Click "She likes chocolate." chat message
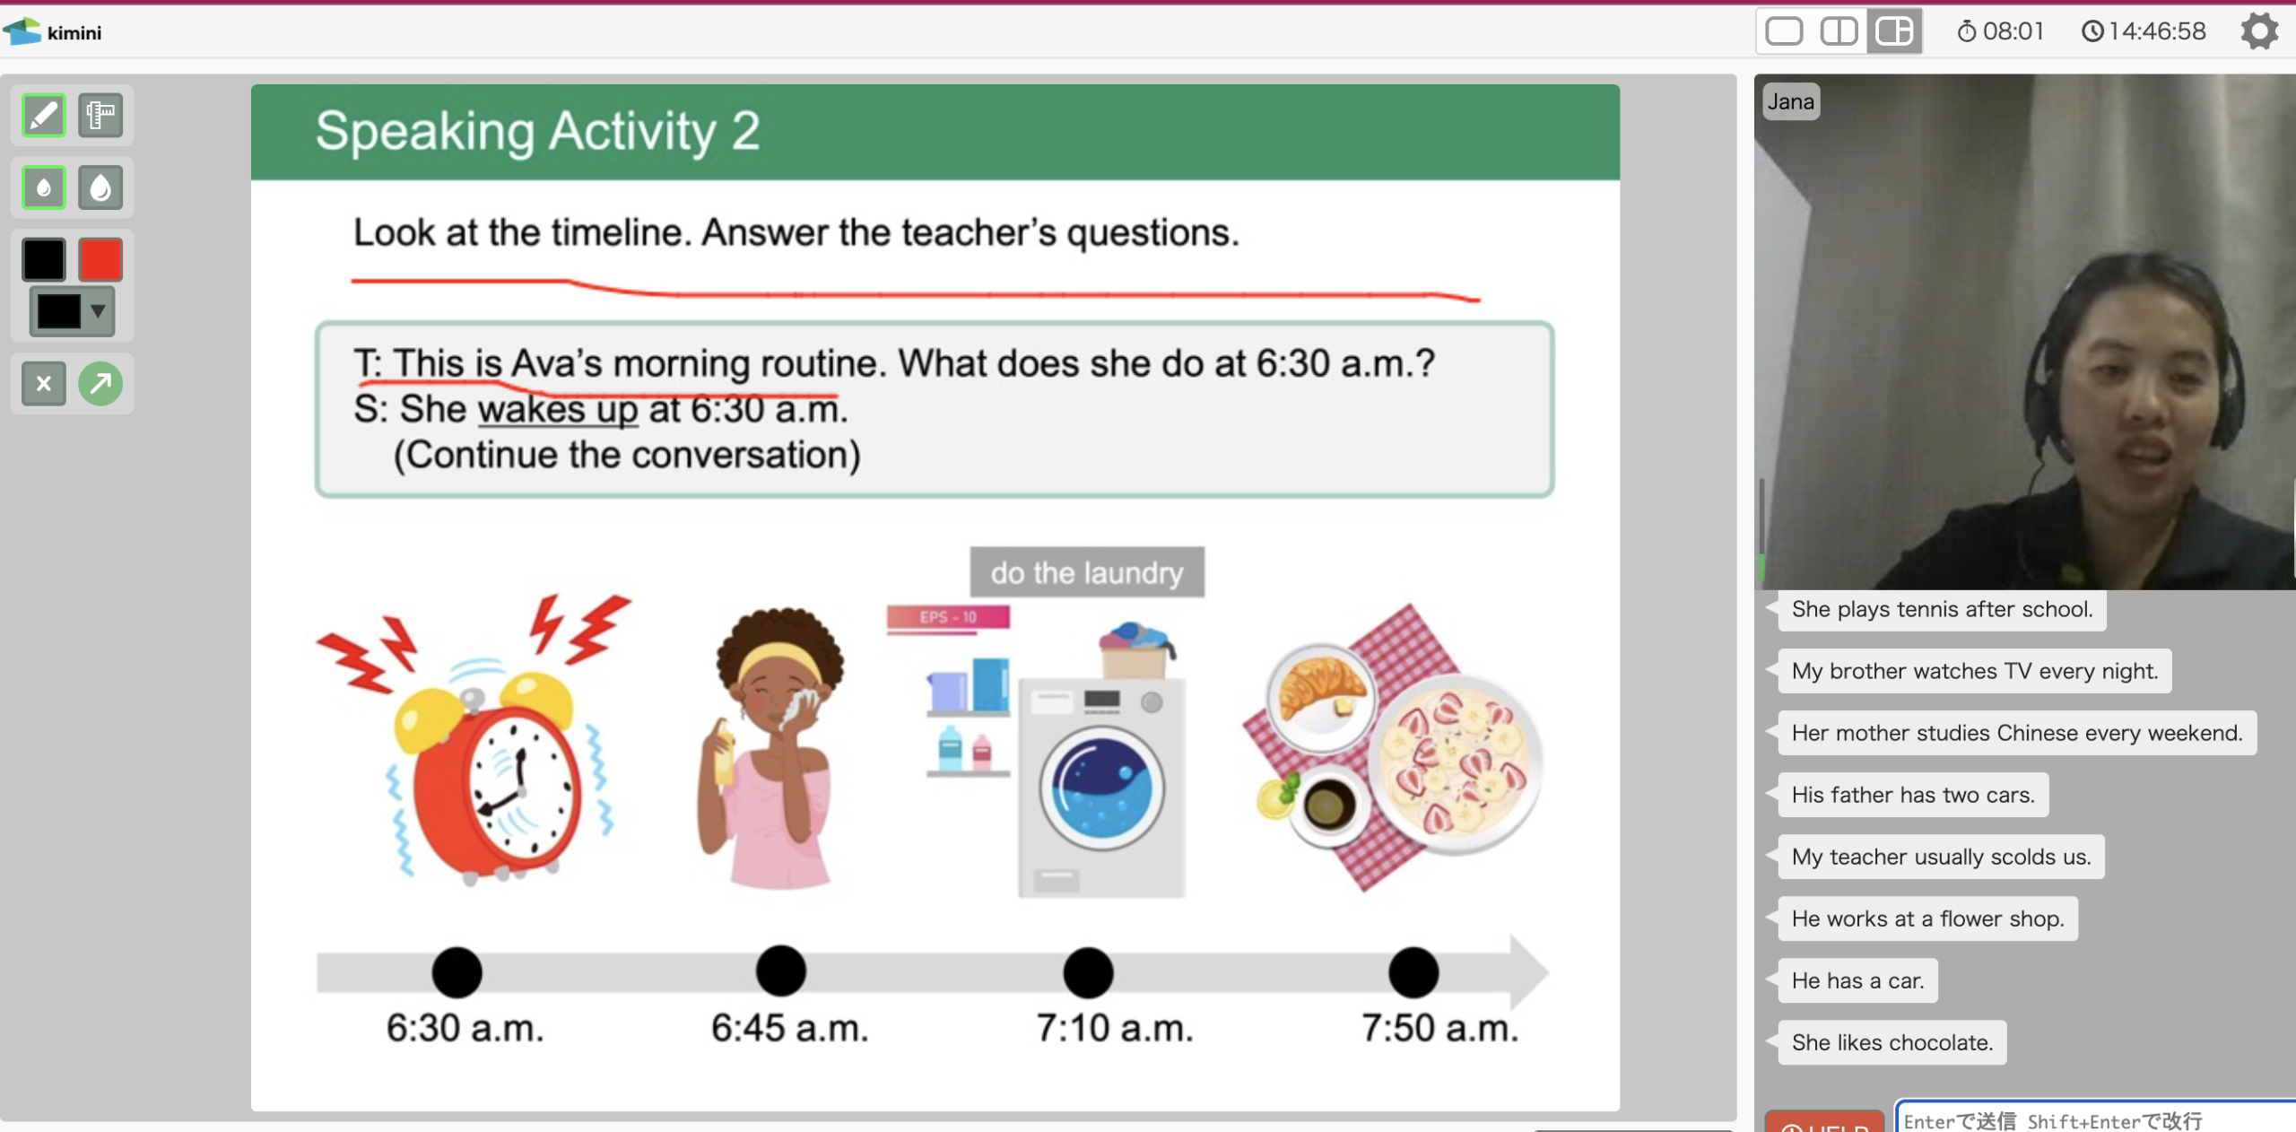 click(x=1892, y=1042)
